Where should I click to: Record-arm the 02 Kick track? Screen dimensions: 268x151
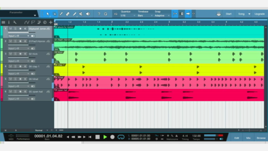(21, 54)
